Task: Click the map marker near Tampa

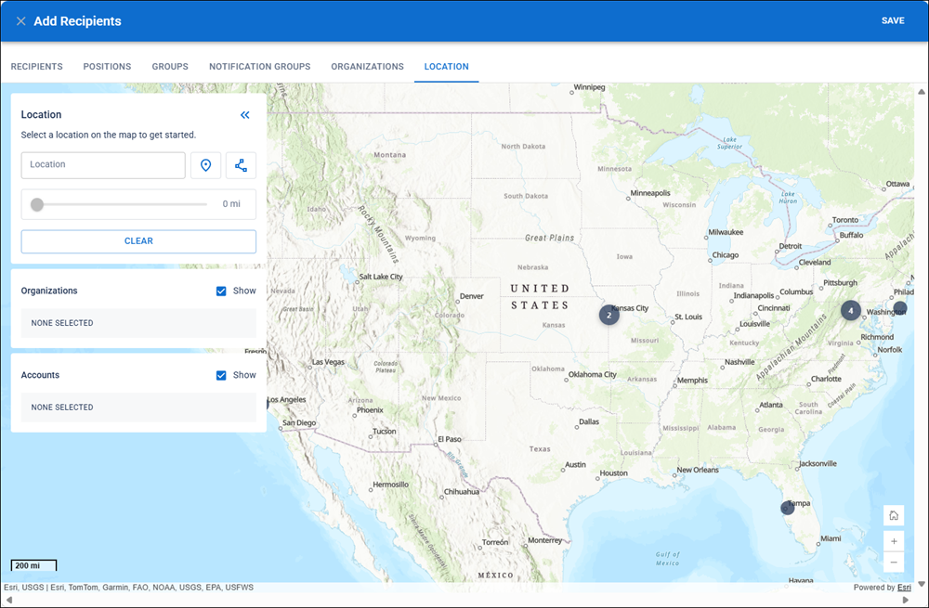Action: click(787, 508)
